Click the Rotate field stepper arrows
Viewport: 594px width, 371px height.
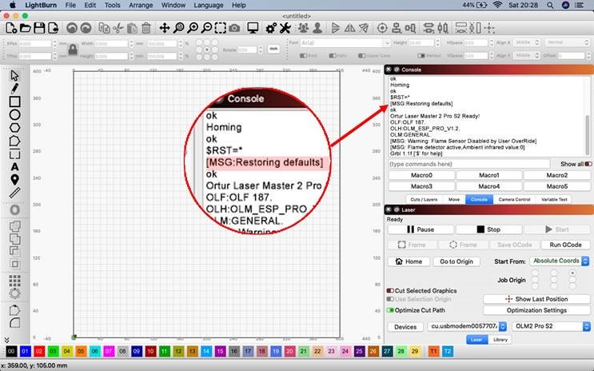pos(261,50)
